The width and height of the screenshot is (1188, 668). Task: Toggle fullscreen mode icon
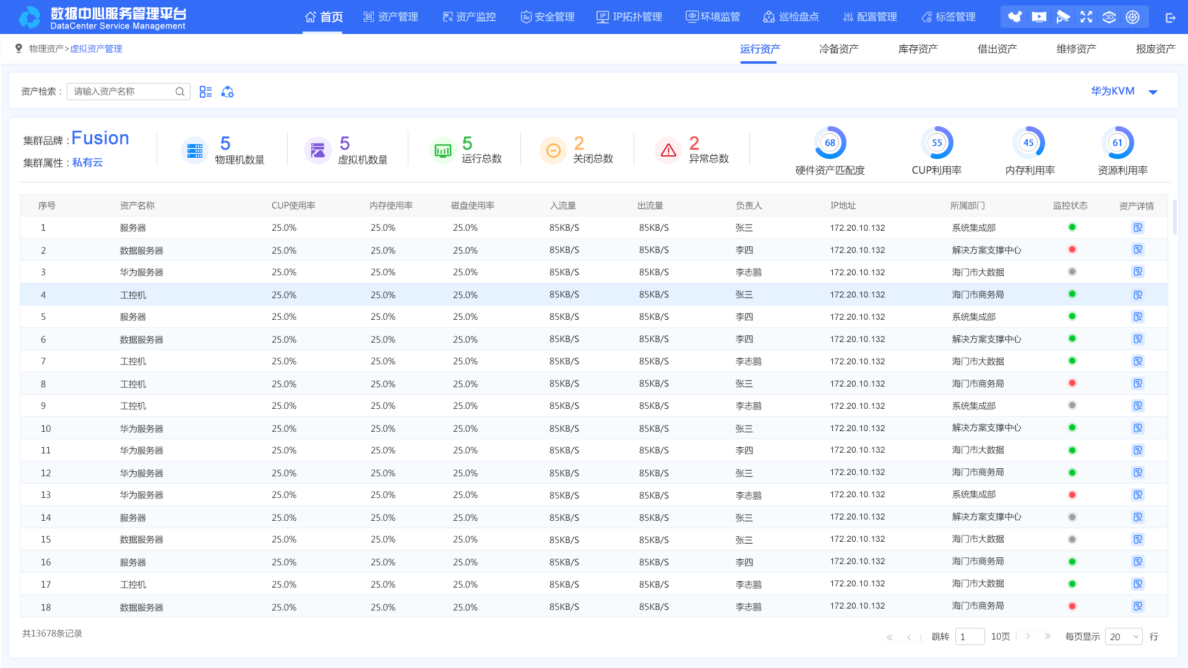(1086, 17)
